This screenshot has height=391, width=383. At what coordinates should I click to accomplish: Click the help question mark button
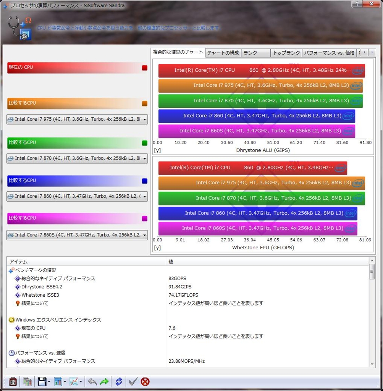click(357, 4)
